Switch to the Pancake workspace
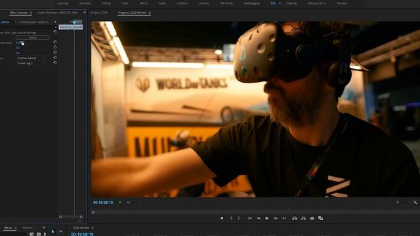420x236 pixels. 342,3
